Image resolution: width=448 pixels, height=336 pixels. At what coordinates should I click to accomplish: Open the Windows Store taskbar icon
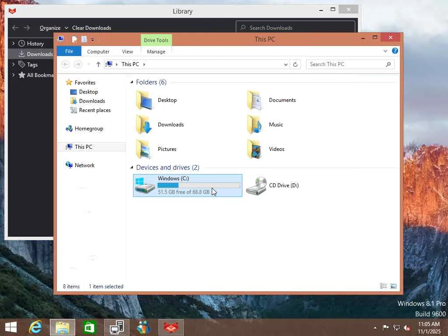(x=89, y=327)
